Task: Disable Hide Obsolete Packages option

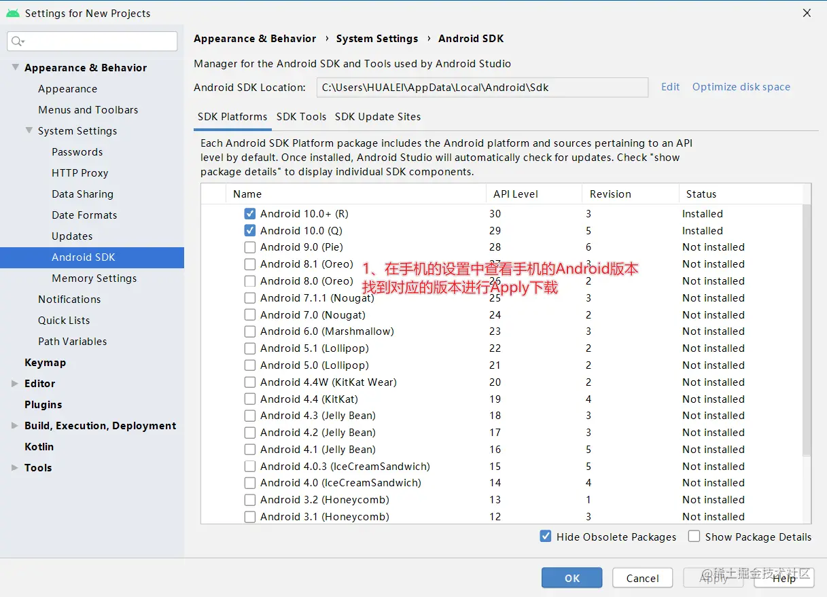Action: point(546,537)
